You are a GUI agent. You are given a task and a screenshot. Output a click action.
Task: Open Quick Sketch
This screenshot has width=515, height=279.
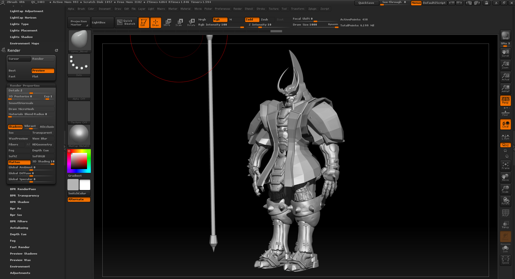click(126, 23)
